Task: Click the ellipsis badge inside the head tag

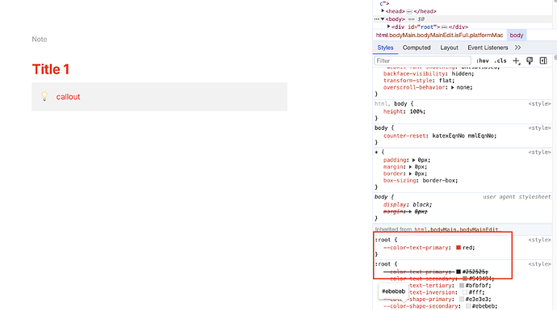Action: [x=409, y=11]
